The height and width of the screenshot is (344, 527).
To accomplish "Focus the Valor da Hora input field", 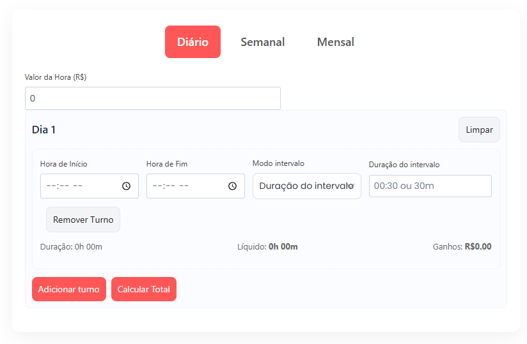I will pyautogui.click(x=152, y=98).
